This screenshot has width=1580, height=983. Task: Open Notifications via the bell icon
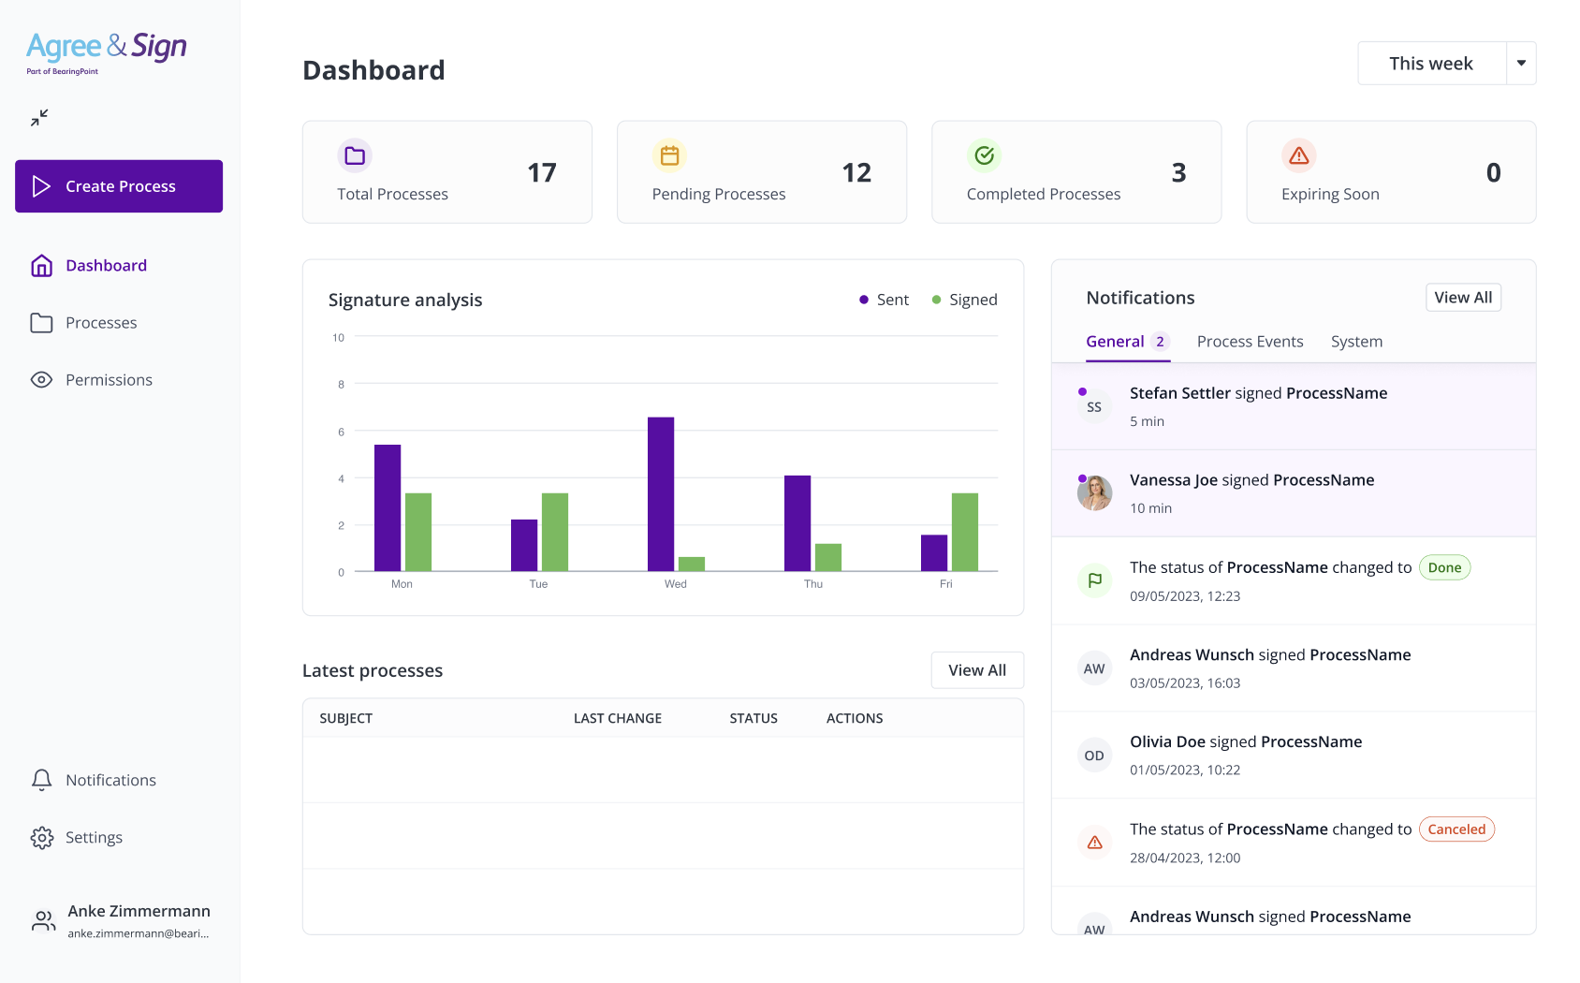pos(41,780)
